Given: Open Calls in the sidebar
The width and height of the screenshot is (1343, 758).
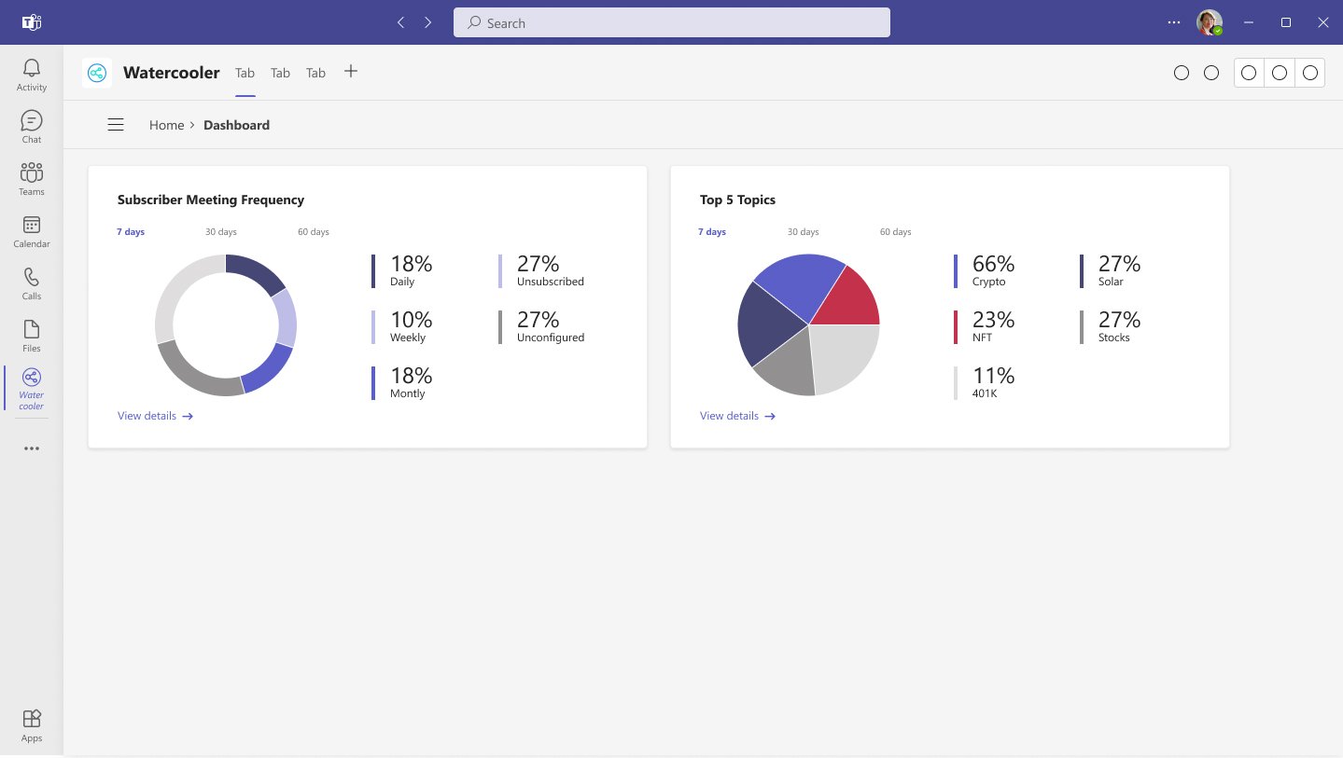Looking at the screenshot, I should (32, 283).
